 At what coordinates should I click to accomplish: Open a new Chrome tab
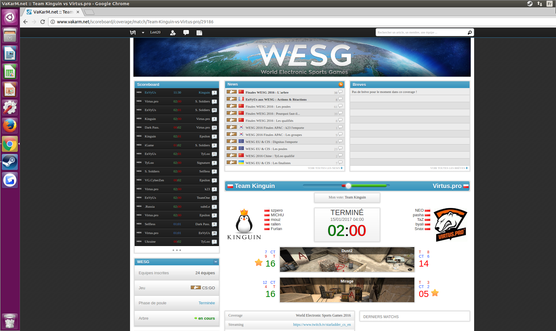tap(89, 12)
